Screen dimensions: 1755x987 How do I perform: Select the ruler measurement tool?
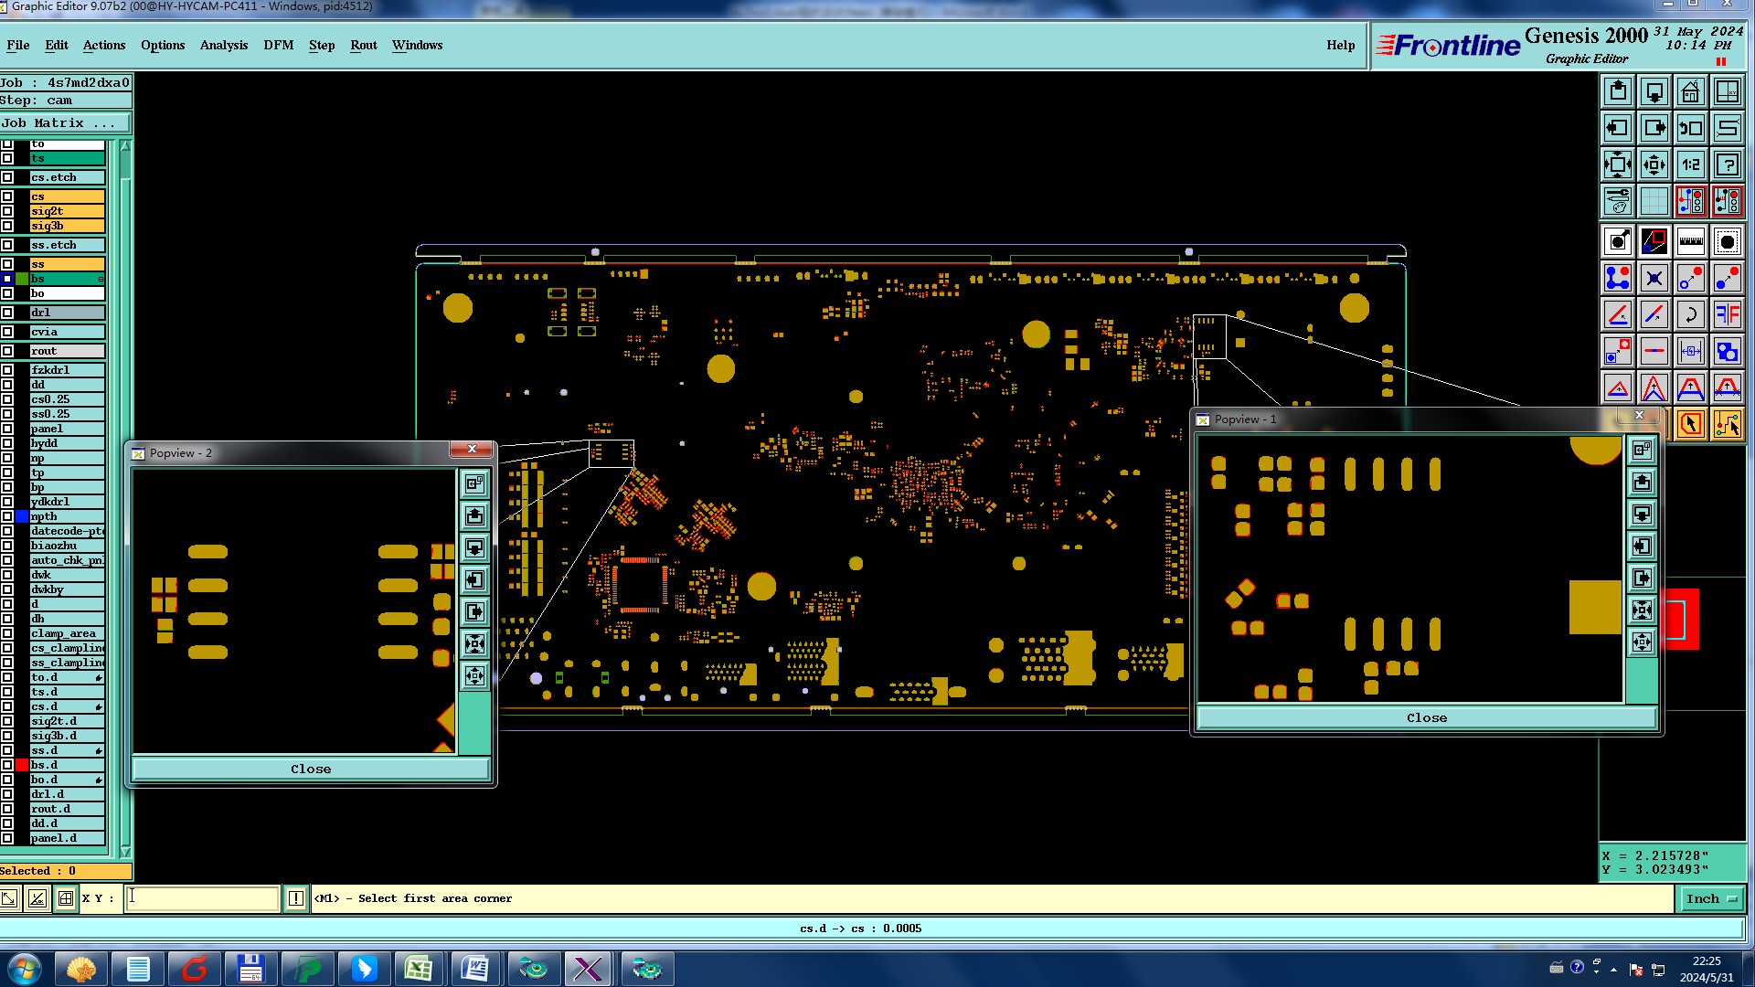coord(1690,241)
